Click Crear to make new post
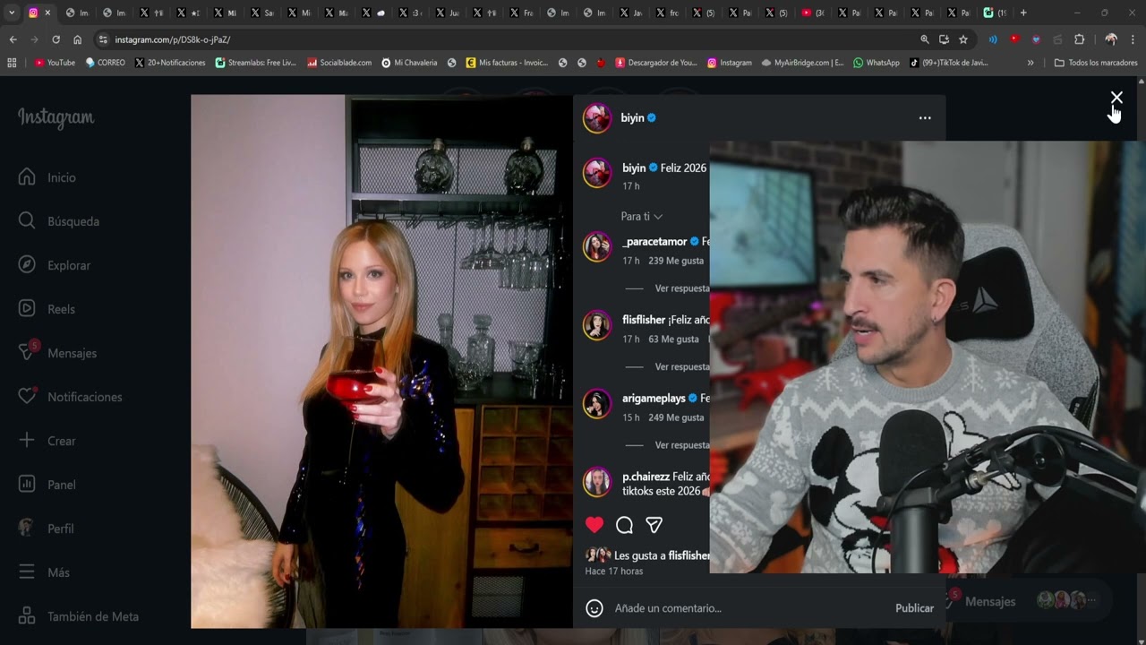1146x645 pixels. [x=47, y=441]
